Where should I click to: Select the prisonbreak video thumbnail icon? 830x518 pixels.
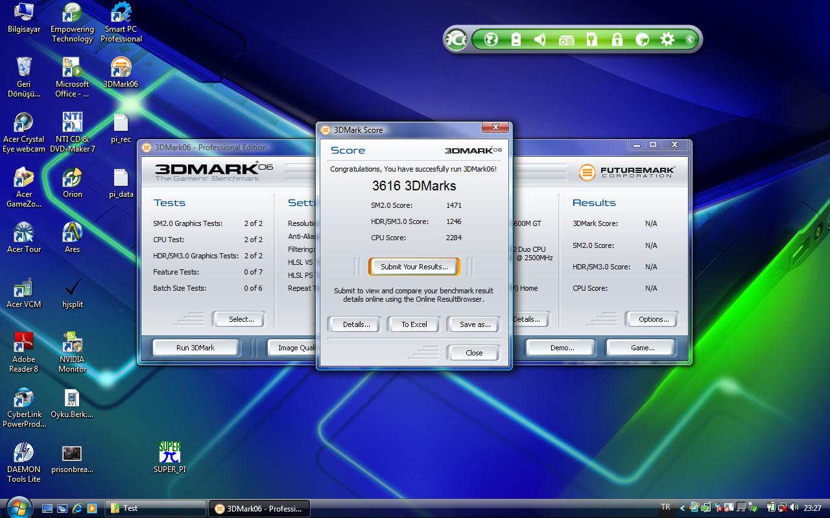(73, 458)
